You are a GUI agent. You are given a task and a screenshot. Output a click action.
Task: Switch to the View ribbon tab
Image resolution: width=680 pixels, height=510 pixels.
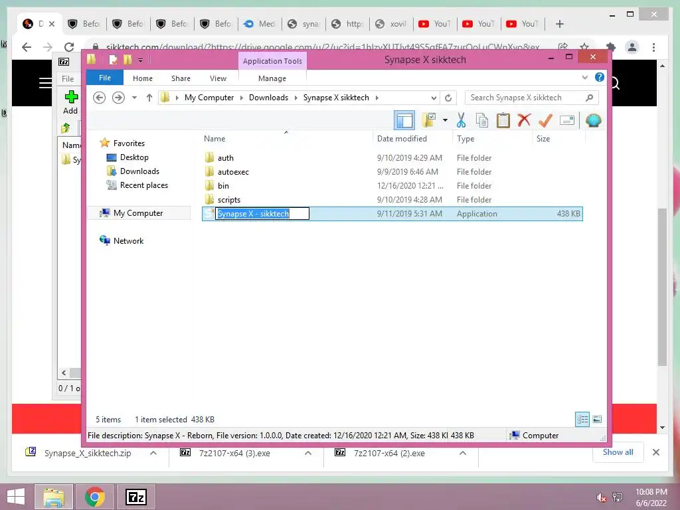(218, 78)
